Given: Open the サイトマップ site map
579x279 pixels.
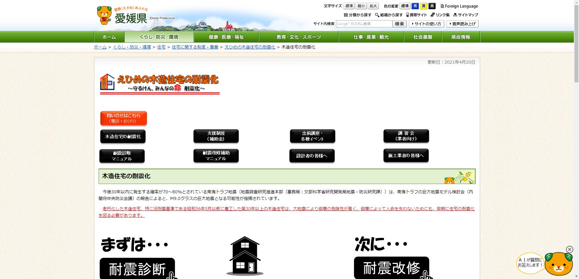Looking at the screenshot, I should [x=466, y=14].
